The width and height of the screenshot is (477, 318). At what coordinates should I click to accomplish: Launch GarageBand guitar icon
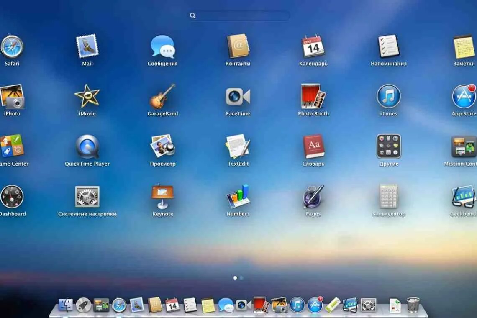pos(162,97)
